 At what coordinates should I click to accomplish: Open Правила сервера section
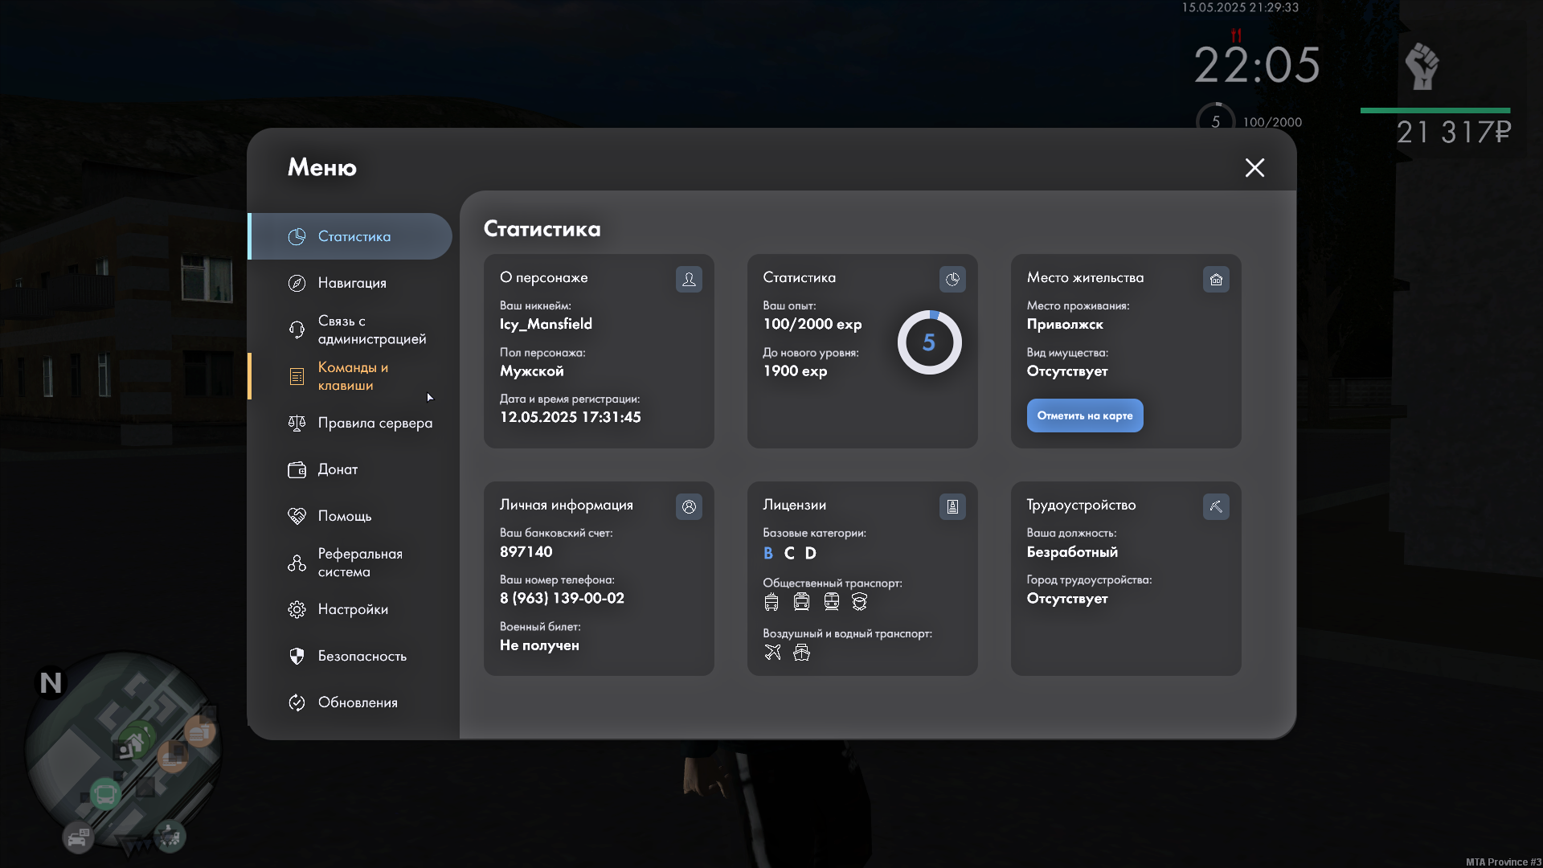(x=350, y=423)
